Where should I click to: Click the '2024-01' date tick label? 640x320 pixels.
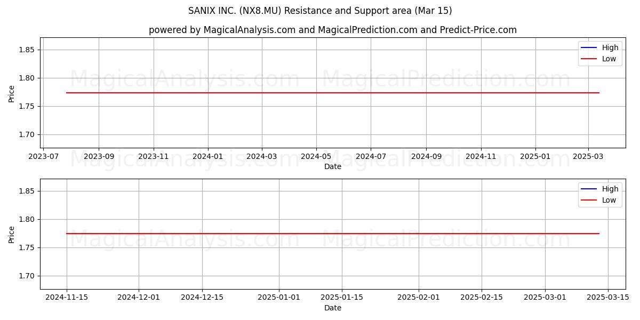pos(208,156)
